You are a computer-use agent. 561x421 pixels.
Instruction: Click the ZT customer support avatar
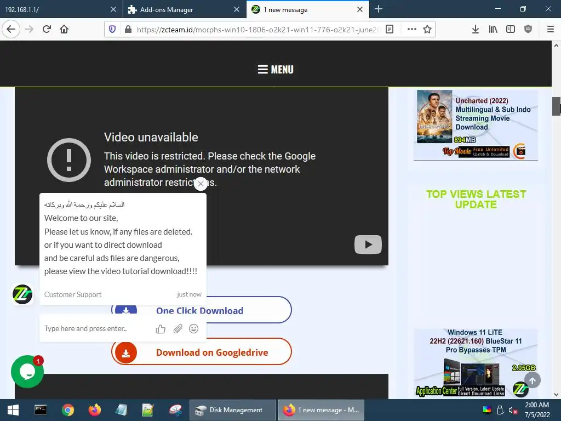(22, 294)
